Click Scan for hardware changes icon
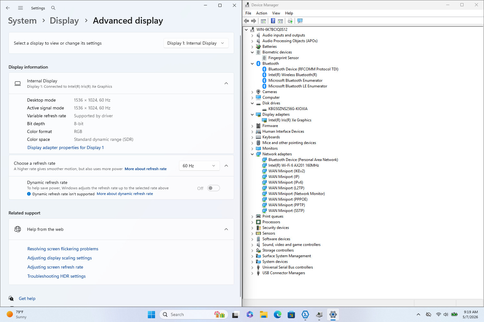The image size is (484, 322). [x=300, y=21]
